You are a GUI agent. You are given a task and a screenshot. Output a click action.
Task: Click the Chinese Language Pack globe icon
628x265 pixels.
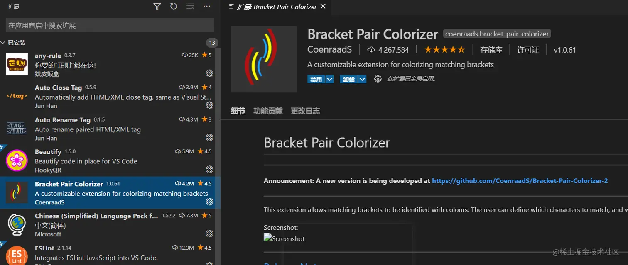point(17,225)
